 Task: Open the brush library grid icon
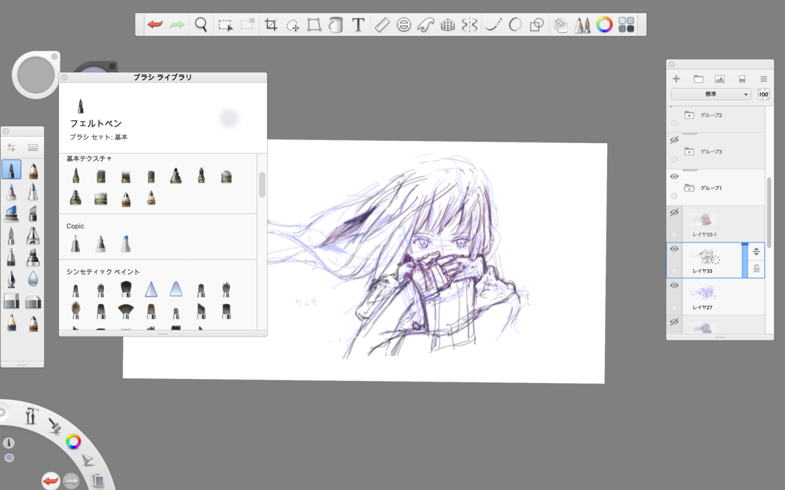tap(33, 147)
